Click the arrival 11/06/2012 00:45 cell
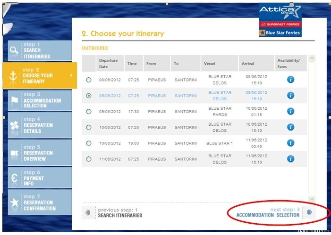This screenshot has width=331, height=235. tap(256, 143)
